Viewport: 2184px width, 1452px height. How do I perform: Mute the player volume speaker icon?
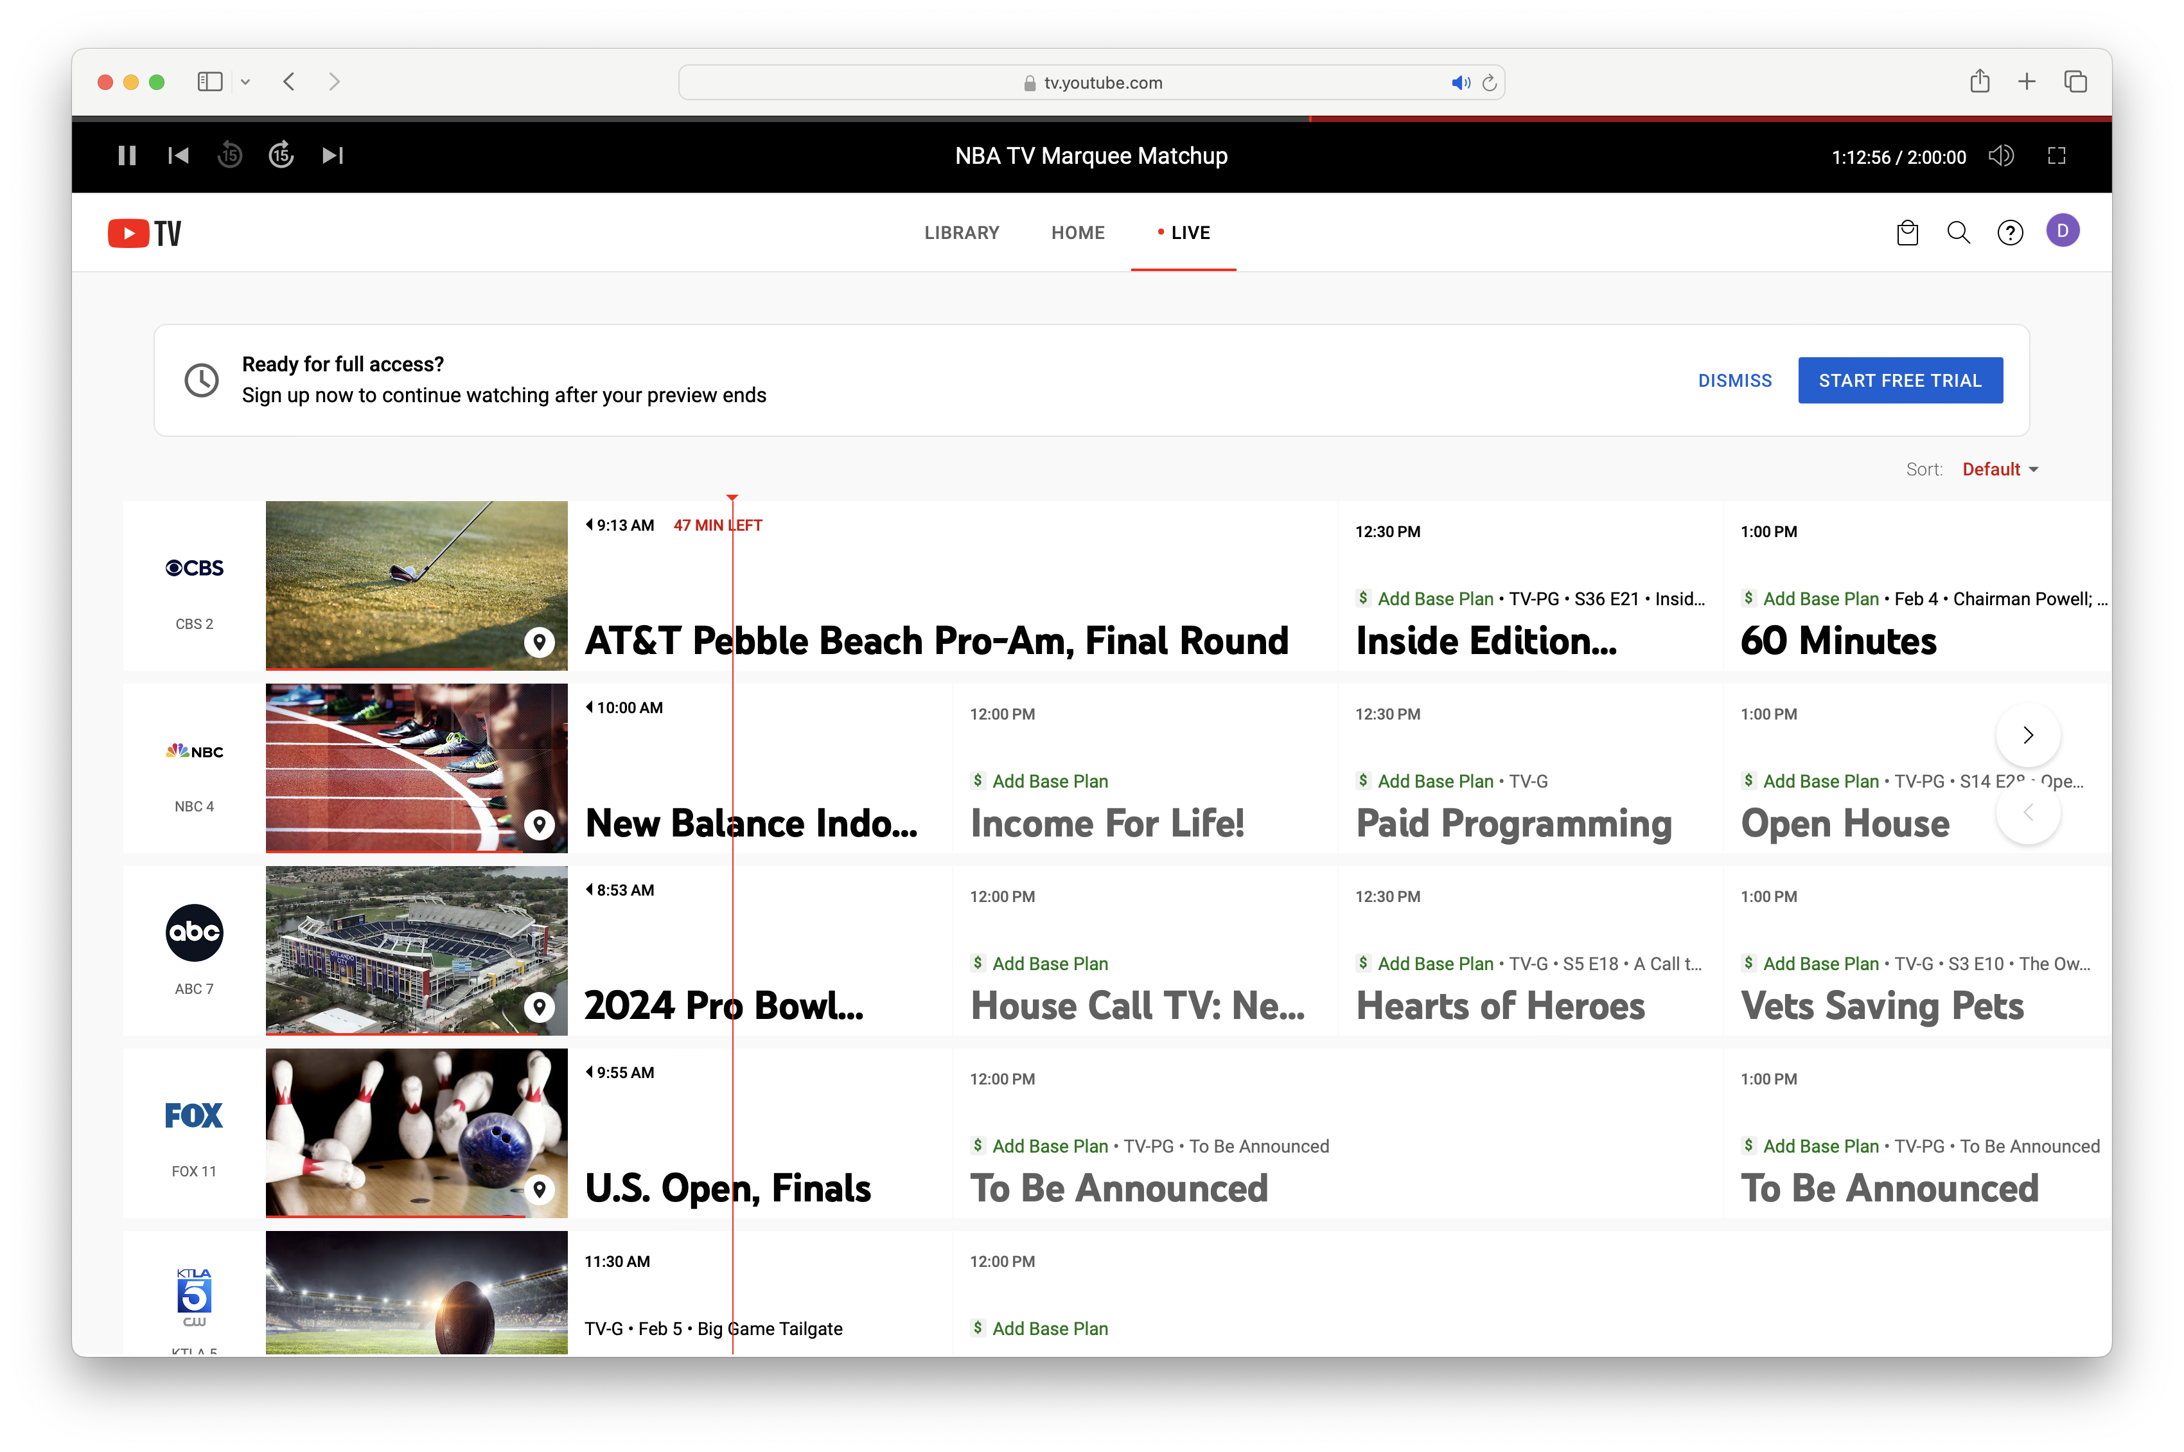2000,155
